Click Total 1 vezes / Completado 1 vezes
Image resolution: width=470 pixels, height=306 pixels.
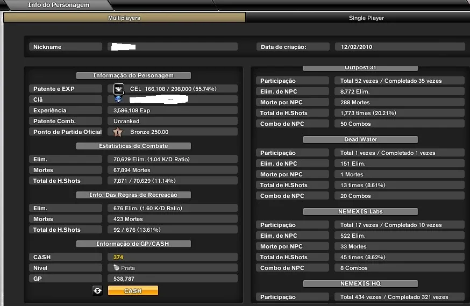[388, 153]
